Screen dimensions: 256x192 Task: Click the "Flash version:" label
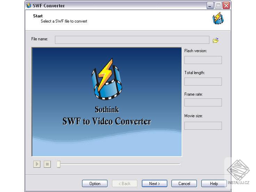click(x=195, y=51)
